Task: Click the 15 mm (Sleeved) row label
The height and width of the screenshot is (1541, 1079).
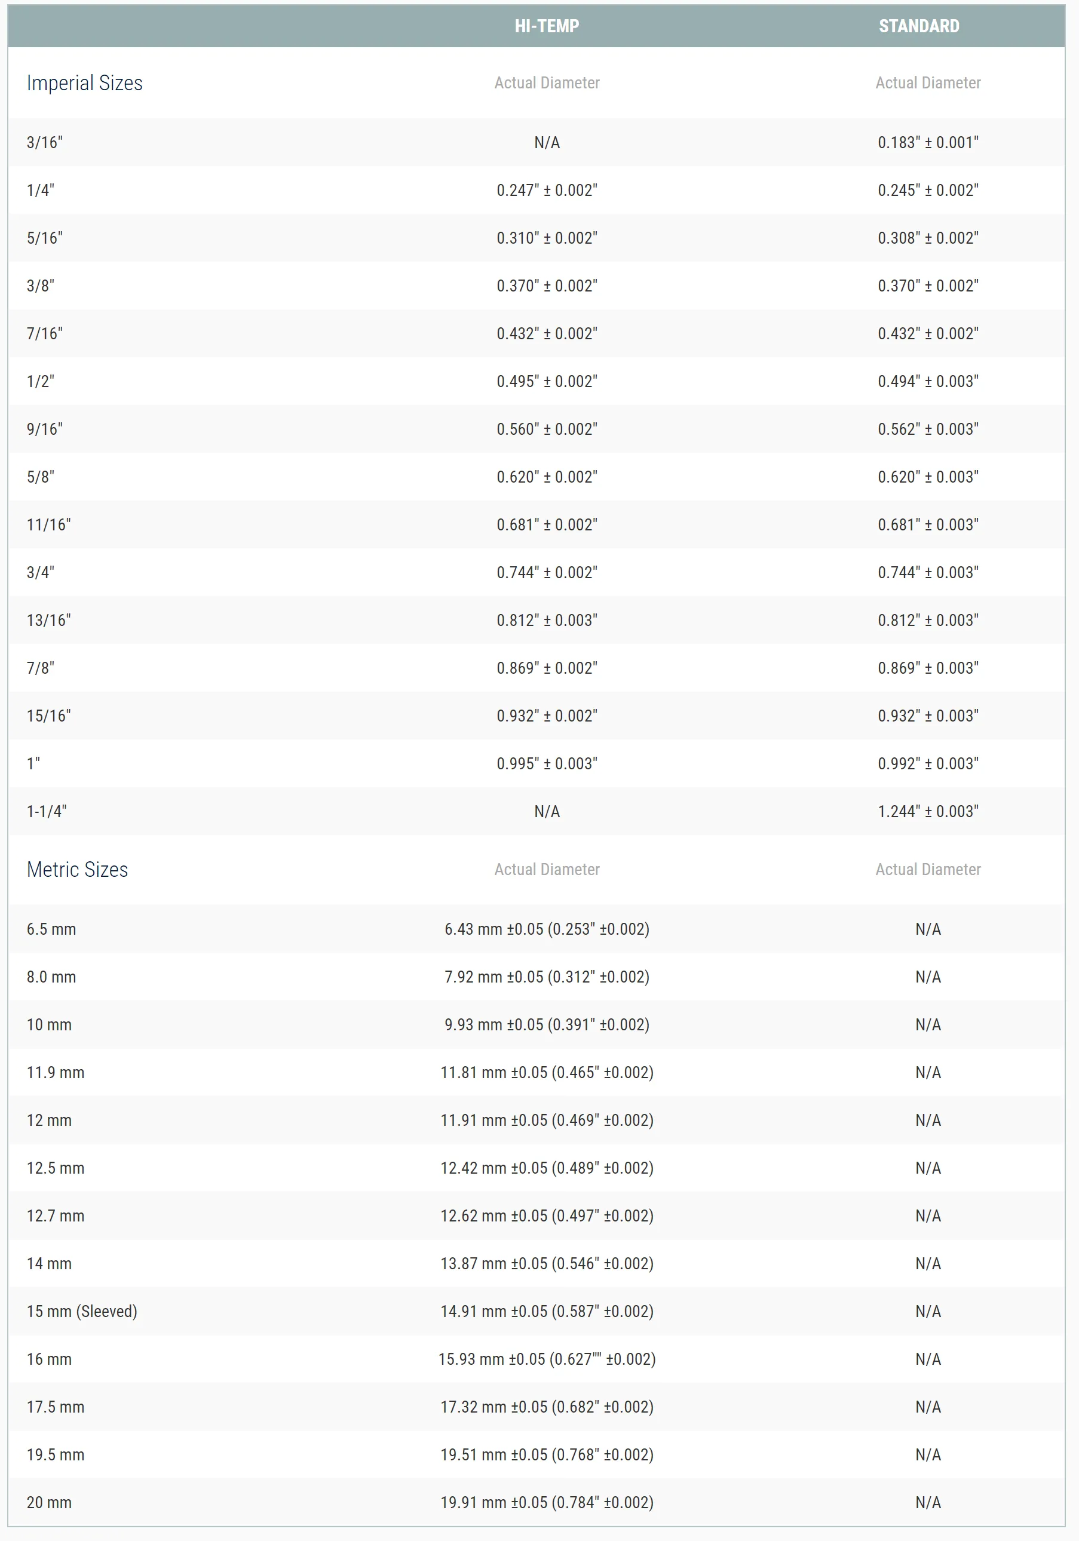Action: pos(82,1312)
